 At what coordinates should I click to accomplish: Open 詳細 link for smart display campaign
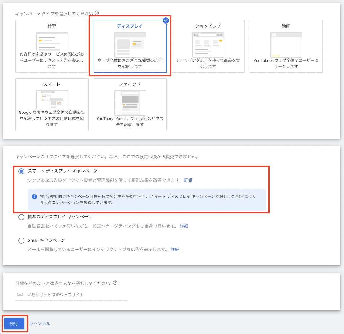188,180
